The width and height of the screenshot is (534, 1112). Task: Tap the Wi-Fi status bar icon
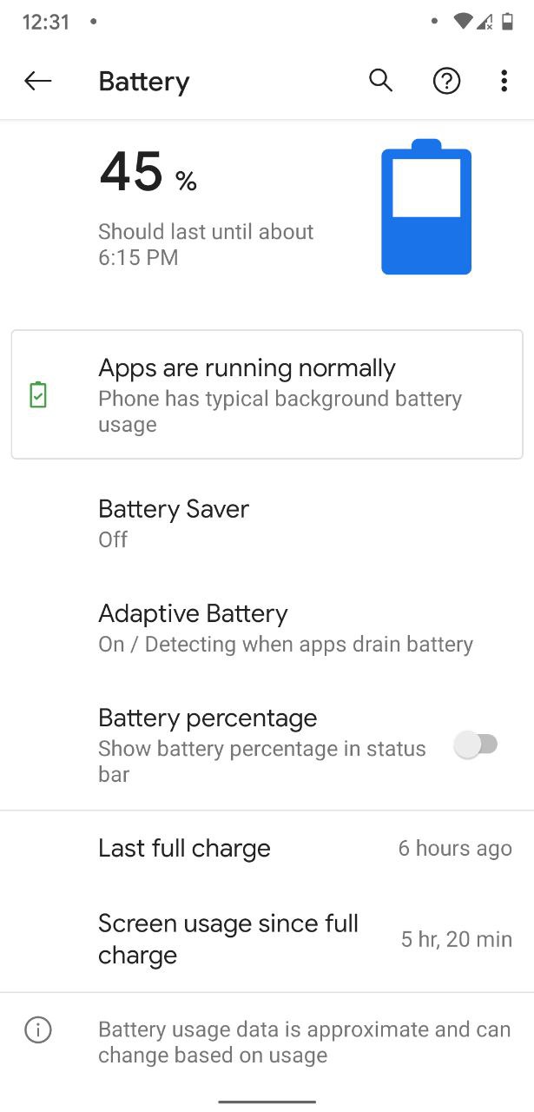463,22
